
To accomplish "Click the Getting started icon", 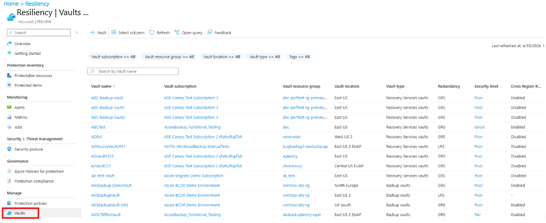I will (x=9, y=53).
